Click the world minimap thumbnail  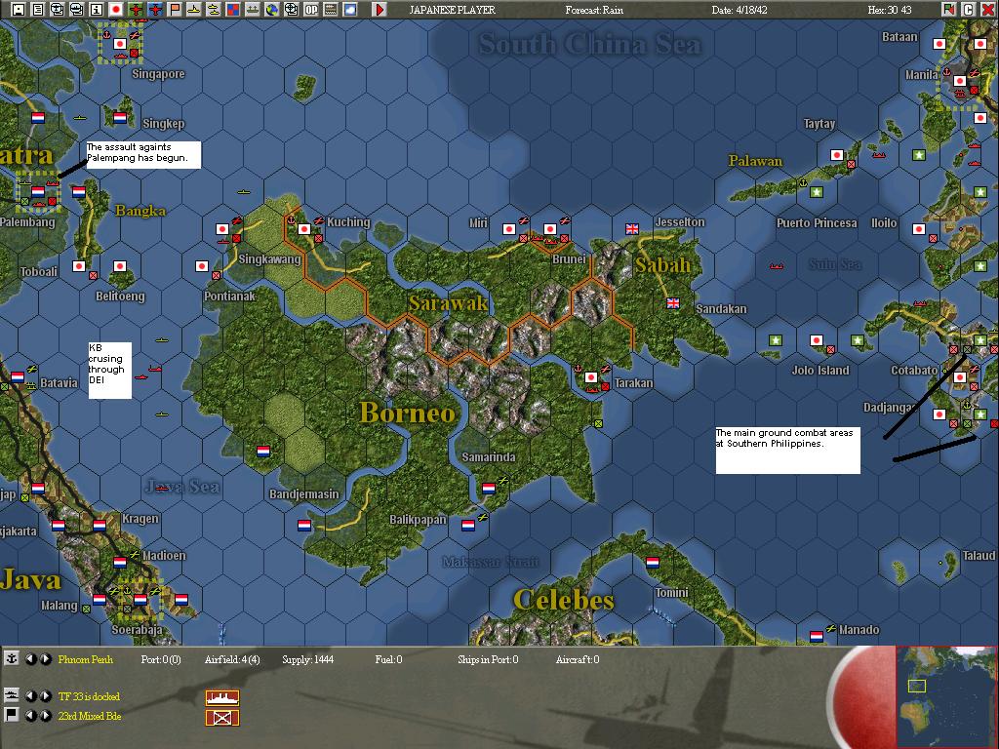coord(946,696)
